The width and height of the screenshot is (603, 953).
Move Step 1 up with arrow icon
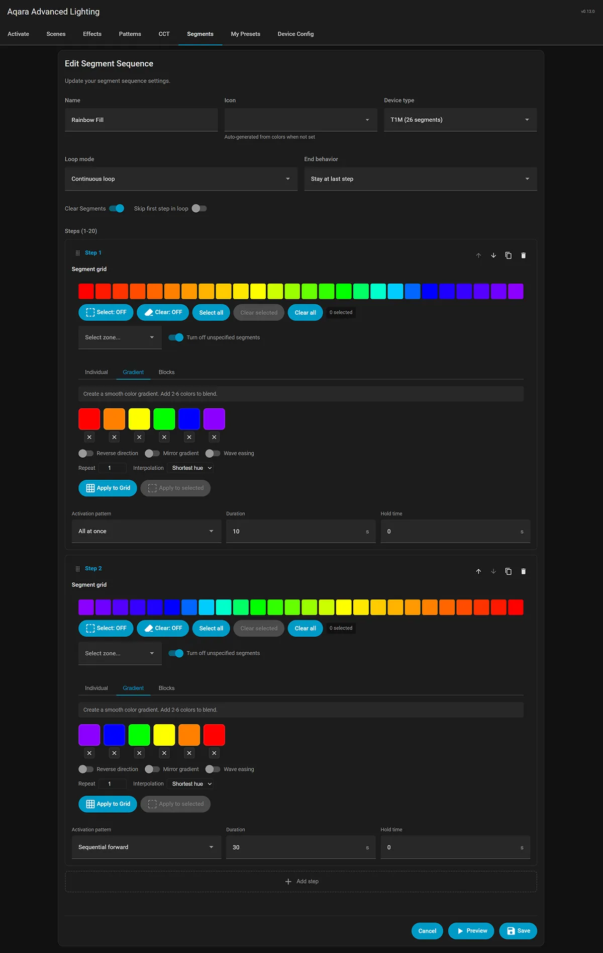click(478, 255)
